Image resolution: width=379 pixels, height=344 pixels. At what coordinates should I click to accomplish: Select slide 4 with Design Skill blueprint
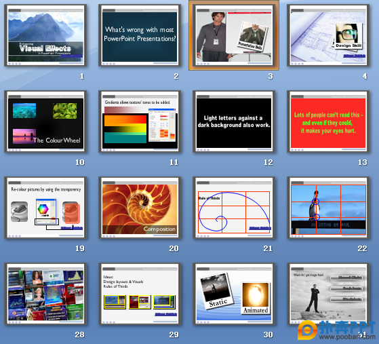[x=328, y=35]
